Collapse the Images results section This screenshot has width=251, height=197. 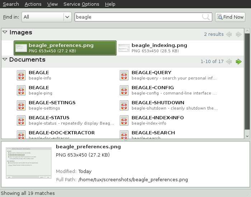pos(5,32)
